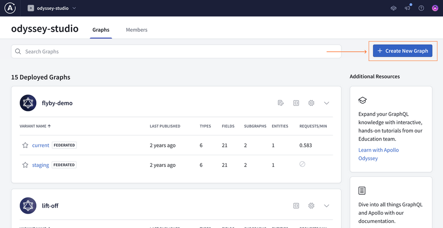Click the FEDERATED badge on current row
This screenshot has height=228, width=443.
pos(64,146)
